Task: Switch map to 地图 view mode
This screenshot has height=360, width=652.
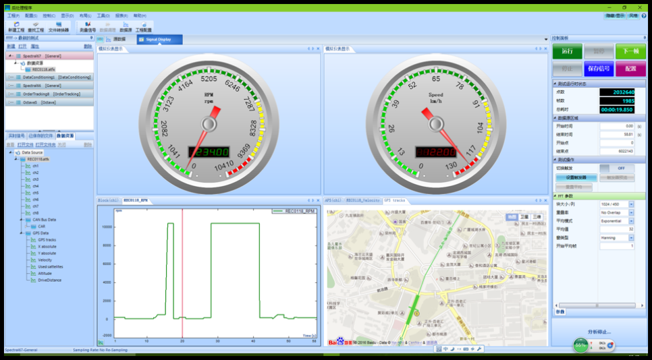Action: coord(512,217)
